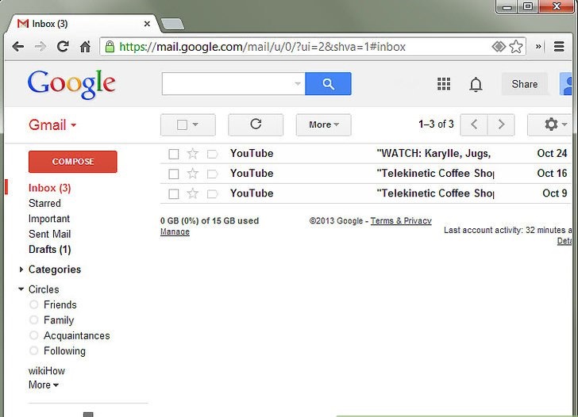Click the red COMPOSE button
Image resolution: width=578 pixels, height=417 pixels.
72,162
